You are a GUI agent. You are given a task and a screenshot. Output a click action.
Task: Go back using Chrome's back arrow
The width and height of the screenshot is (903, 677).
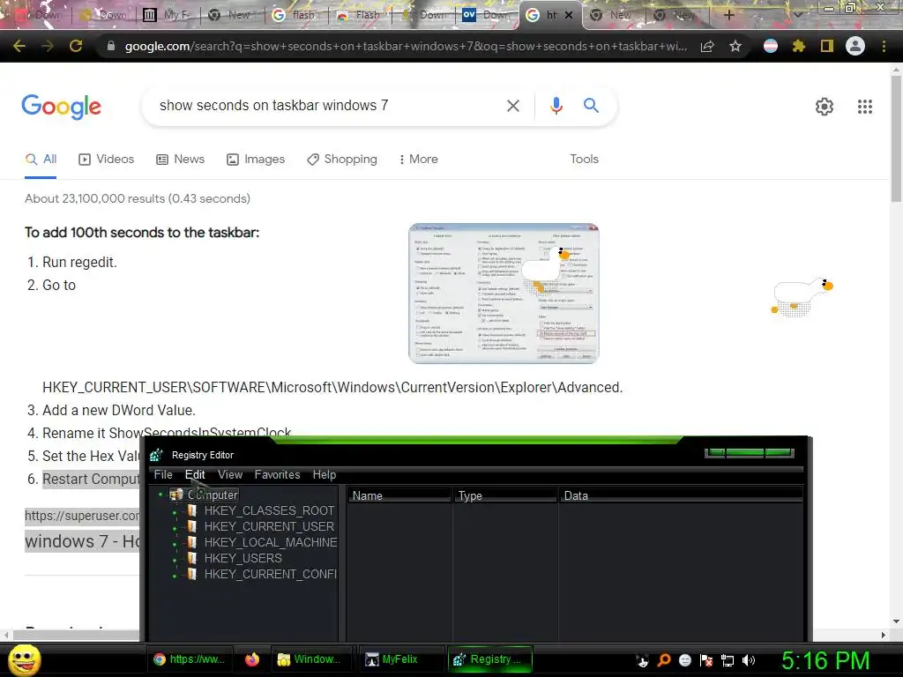pos(19,46)
